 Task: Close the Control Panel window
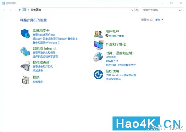[181, 3]
